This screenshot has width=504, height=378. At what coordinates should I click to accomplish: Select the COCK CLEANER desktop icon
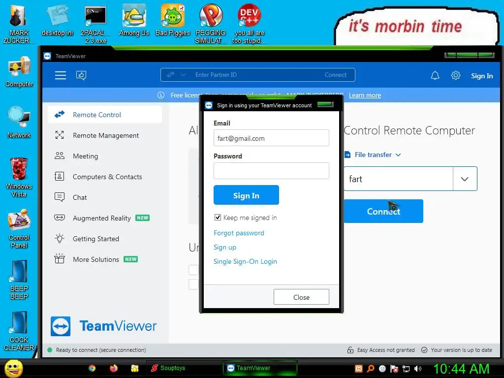pyautogui.click(x=19, y=331)
